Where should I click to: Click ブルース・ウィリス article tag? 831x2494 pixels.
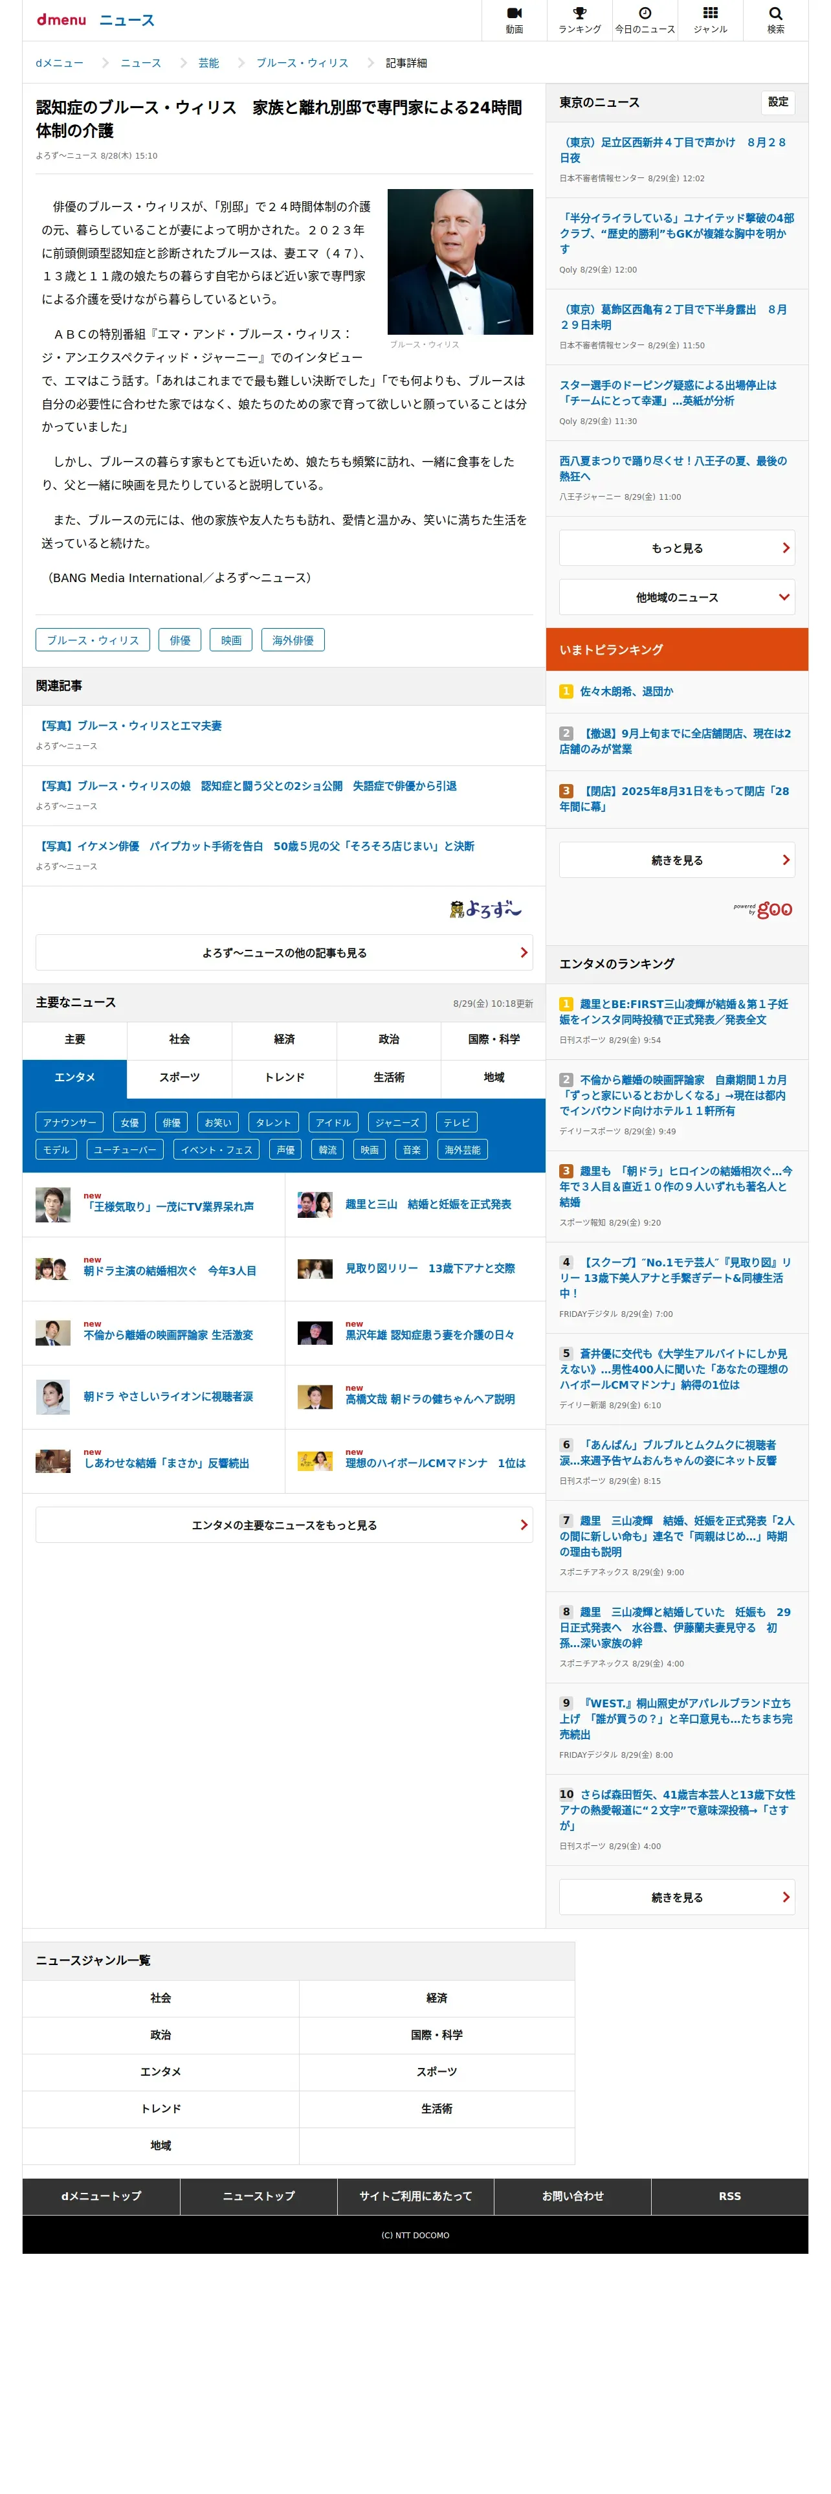click(93, 640)
